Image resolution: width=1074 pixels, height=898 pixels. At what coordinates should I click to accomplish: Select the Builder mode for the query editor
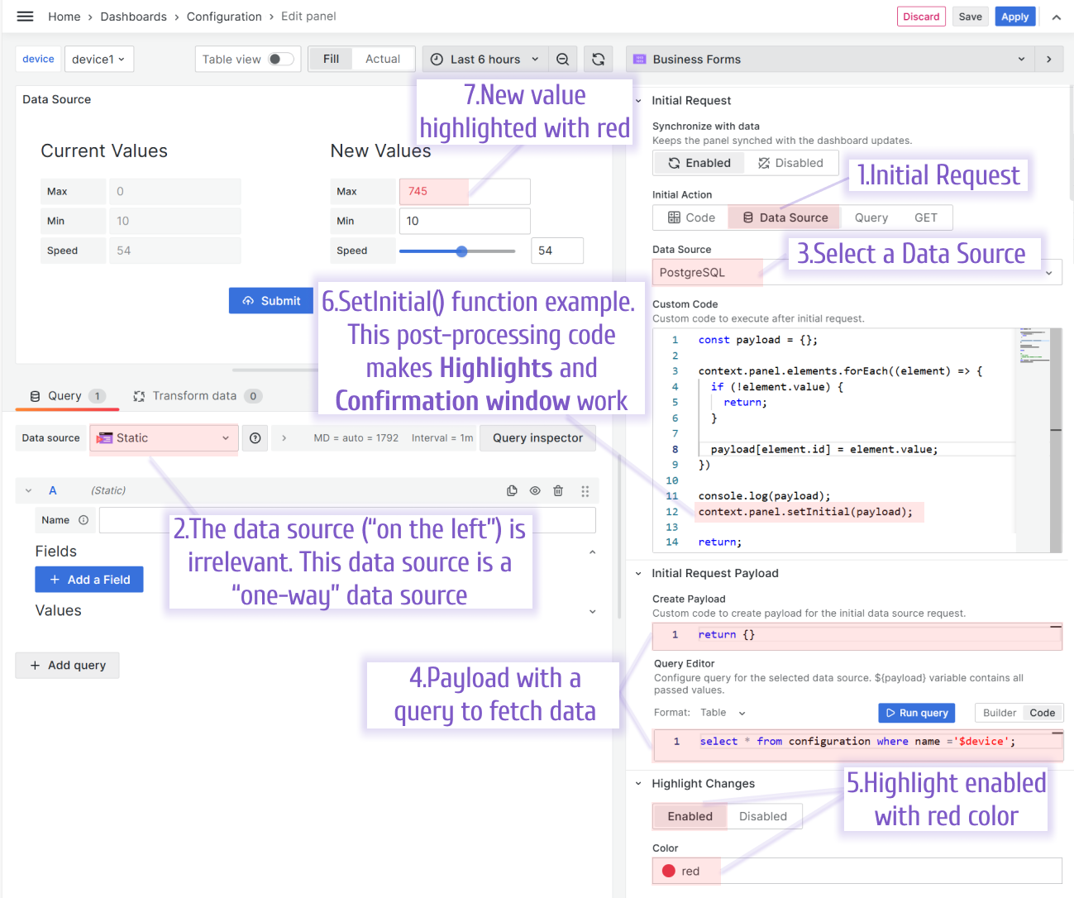pos(999,712)
